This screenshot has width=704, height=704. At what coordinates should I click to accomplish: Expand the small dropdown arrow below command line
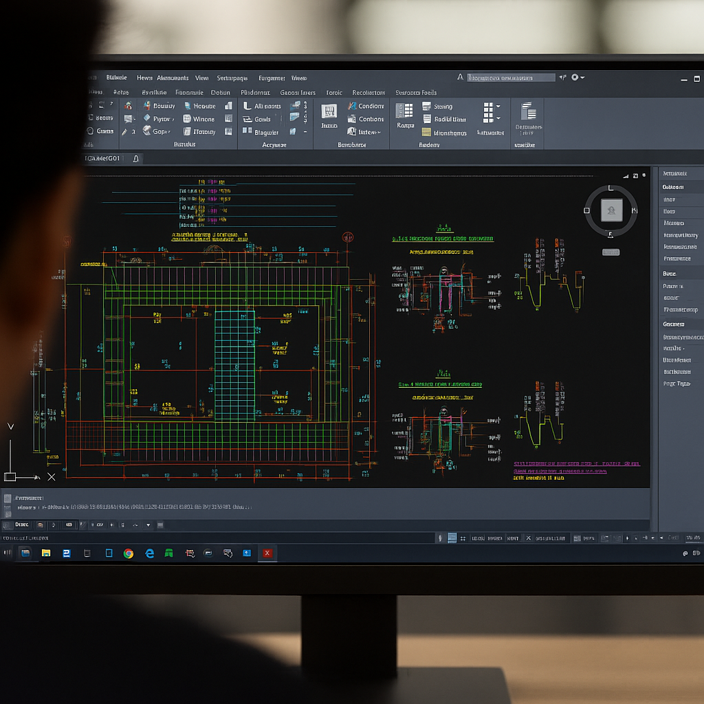point(148,525)
